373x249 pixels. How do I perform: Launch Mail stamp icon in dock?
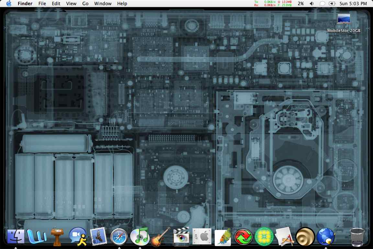pos(98,237)
